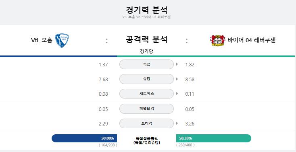Viewport: 296px width, 152px height.
Task: Click the VfL Bochum team crest
Action: (x=62, y=41)
